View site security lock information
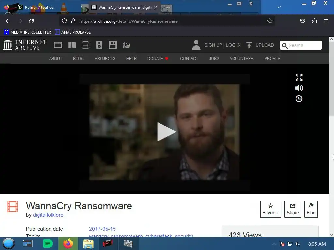Screen dimensions: 334x250 [73, 21]
